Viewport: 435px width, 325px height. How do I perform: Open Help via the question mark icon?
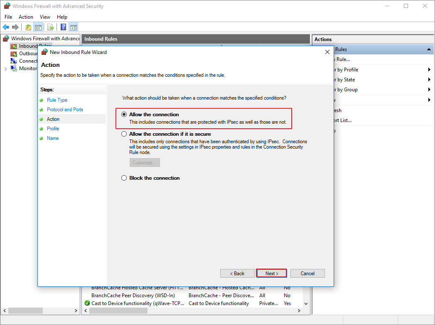(x=63, y=27)
